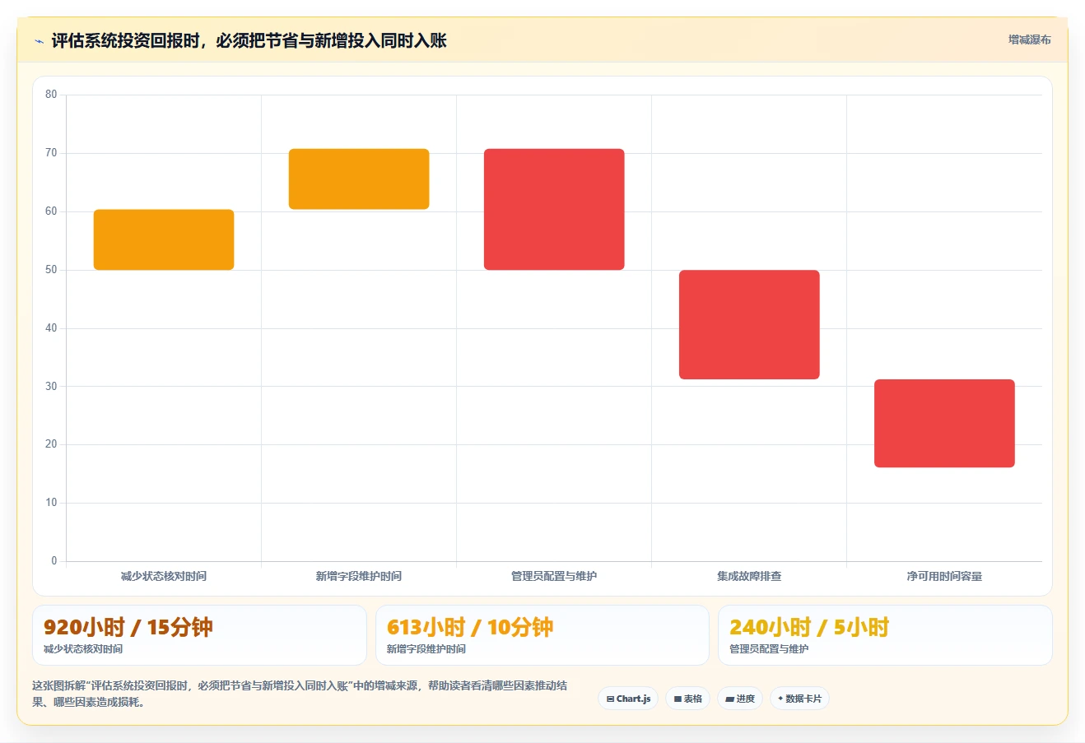Click the lightning icon beside the title
1085x743 pixels.
[x=39, y=41]
